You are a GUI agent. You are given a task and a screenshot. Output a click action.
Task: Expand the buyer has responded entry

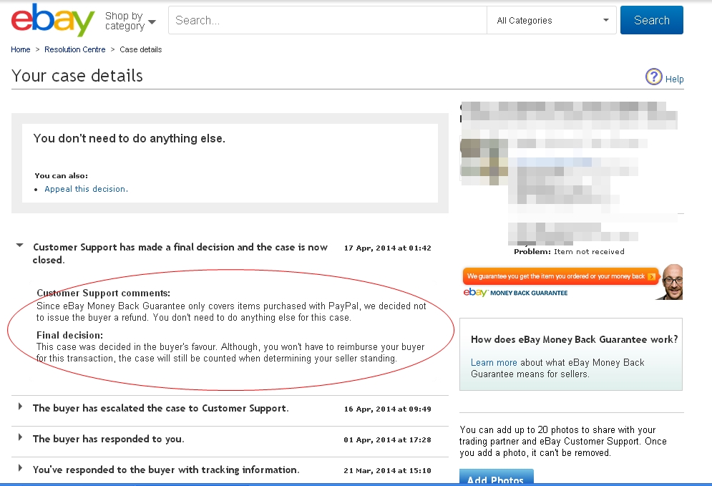19,438
